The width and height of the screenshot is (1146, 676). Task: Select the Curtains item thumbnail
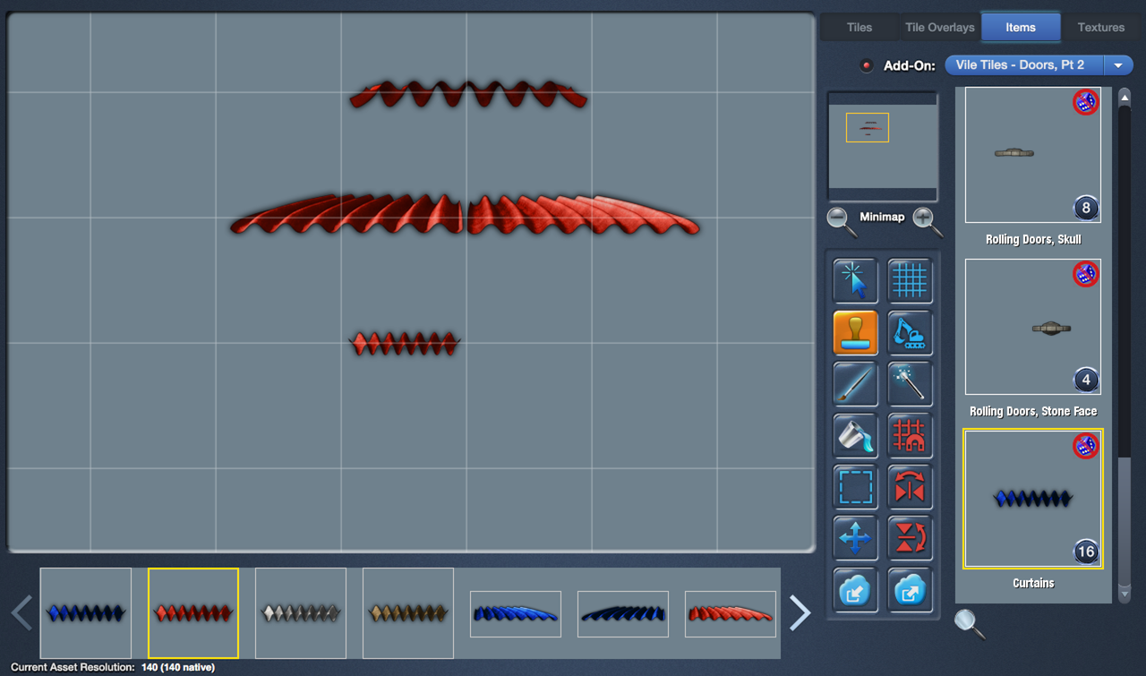point(1033,499)
